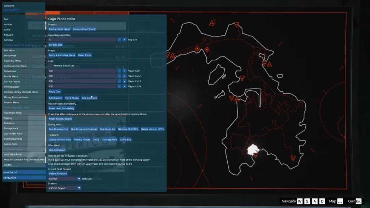Open the Recovery Menu entry
The width and height of the screenshot is (370, 208).
pos(23,61)
